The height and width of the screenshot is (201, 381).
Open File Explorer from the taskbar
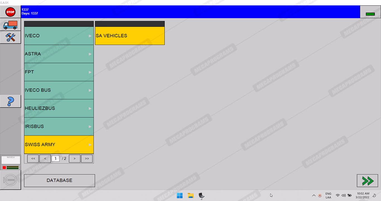click(191, 195)
